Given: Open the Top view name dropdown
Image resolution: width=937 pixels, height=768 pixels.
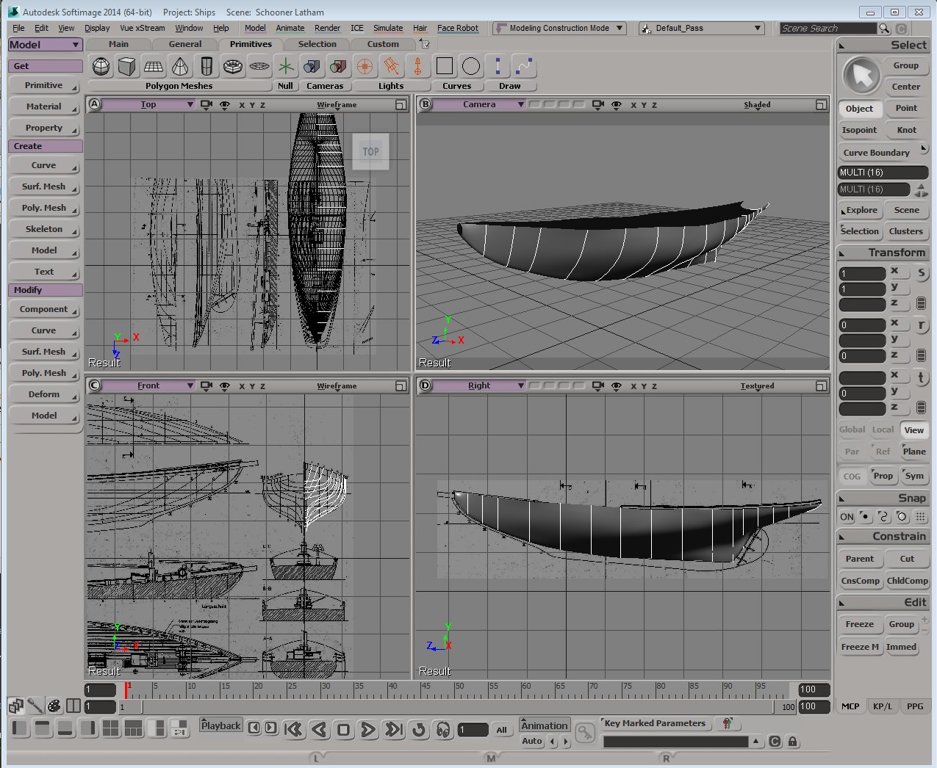Looking at the screenshot, I should pyautogui.click(x=148, y=105).
